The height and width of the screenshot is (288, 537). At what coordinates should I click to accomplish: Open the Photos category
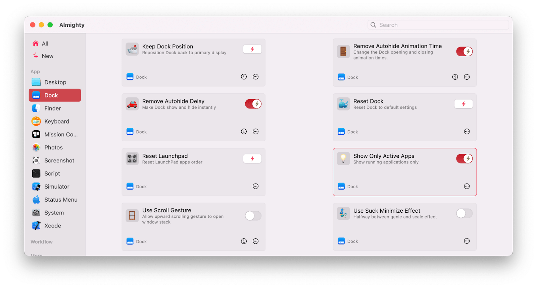pos(55,147)
